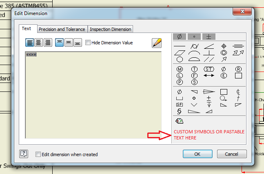Insert the total runout double-arrow symbol

coord(238,53)
